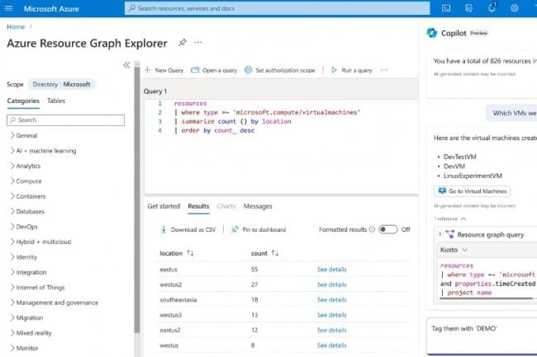This screenshot has width=537, height=357.
Task: Click the Microsoft Azure portal title
Action: coord(51,8)
